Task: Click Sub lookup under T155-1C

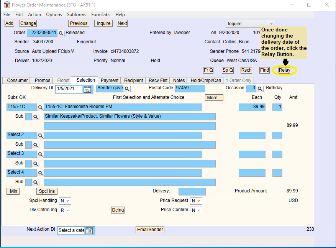Action: point(35,117)
